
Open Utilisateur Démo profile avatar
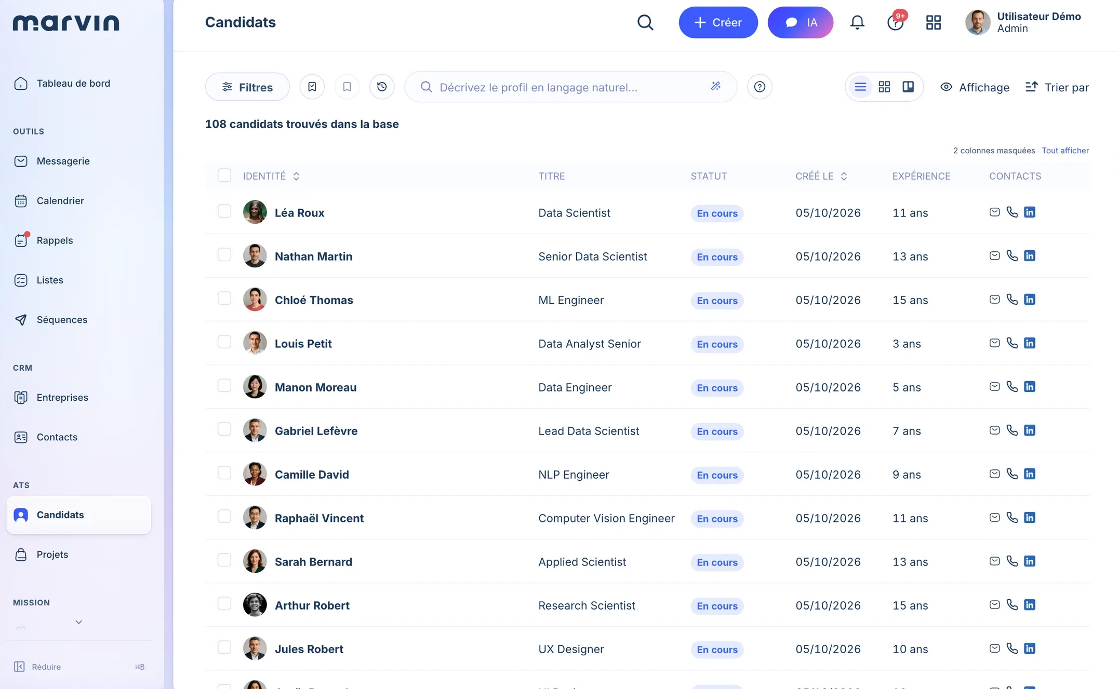pos(978,22)
